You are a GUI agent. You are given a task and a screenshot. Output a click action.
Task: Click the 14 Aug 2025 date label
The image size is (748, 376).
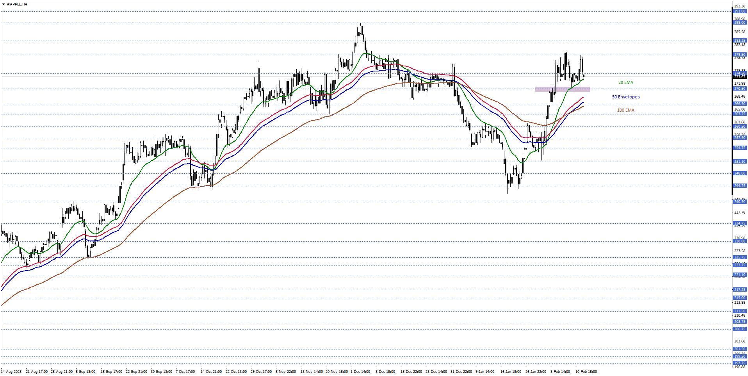(11, 372)
